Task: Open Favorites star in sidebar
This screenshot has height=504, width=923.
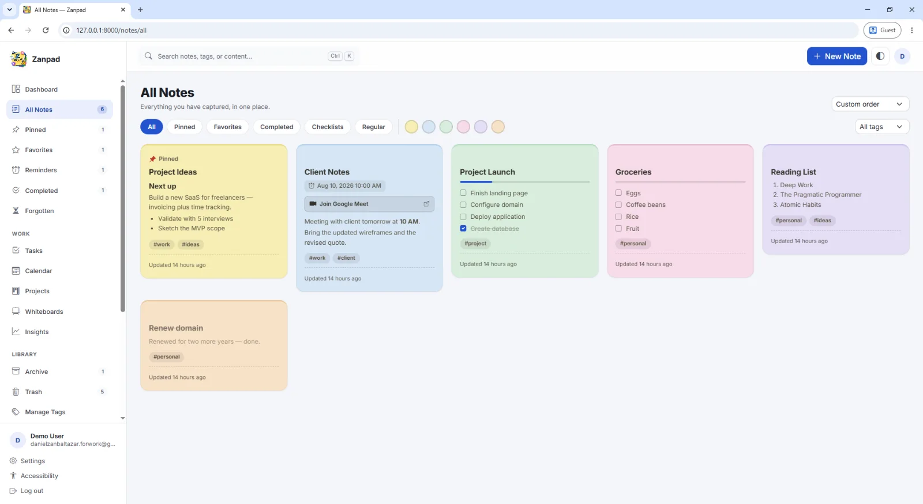Action: pos(16,150)
